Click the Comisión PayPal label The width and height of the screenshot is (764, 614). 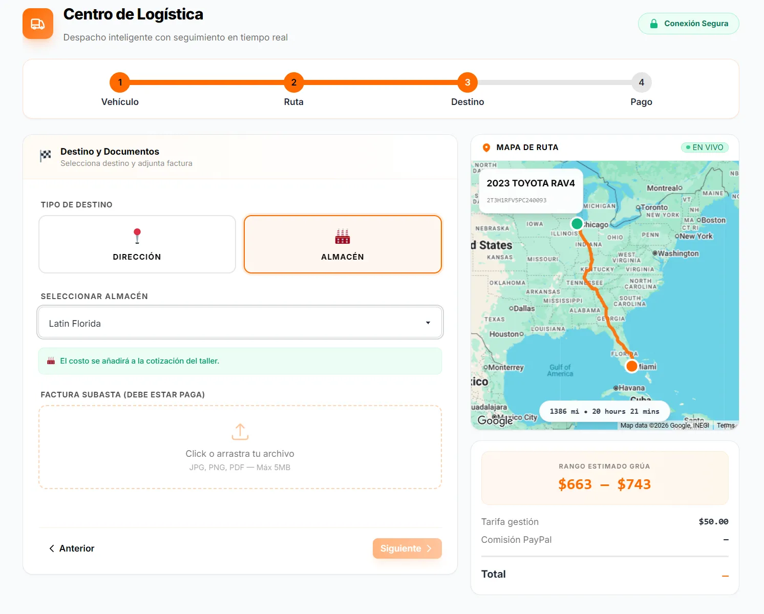[516, 540]
